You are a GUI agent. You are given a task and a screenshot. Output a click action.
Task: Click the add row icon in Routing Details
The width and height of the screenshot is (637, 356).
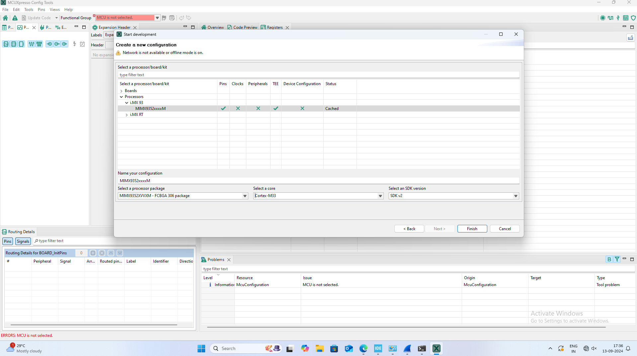point(93,253)
